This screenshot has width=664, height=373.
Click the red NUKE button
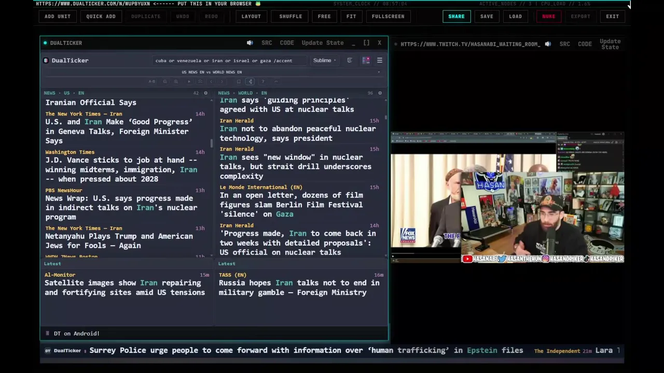coord(548,17)
